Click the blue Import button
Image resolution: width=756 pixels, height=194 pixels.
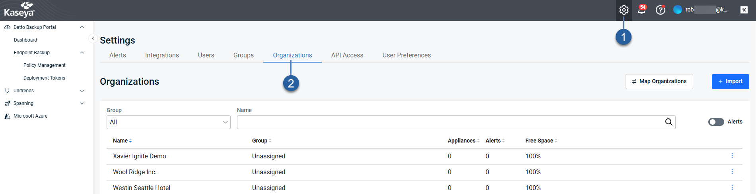coord(730,82)
